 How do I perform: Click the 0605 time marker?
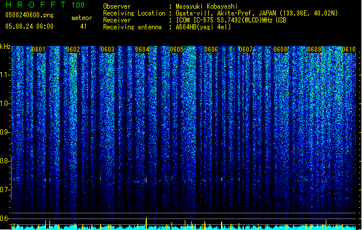click(x=177, y=49)
